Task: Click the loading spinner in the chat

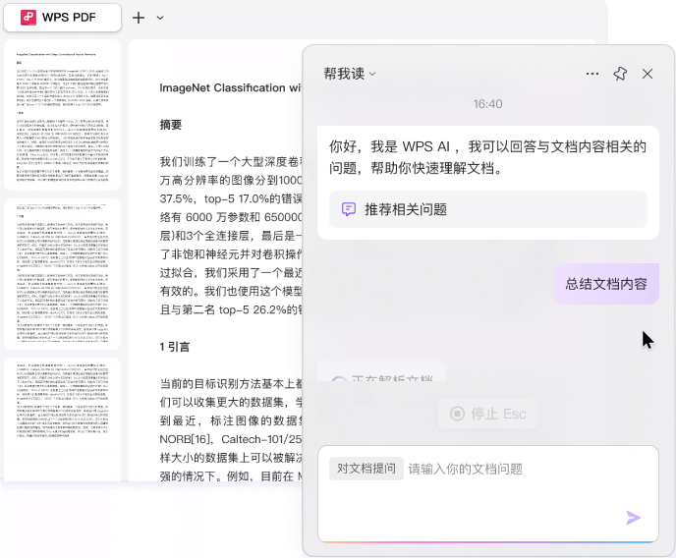Action: [x=339, y=379]
